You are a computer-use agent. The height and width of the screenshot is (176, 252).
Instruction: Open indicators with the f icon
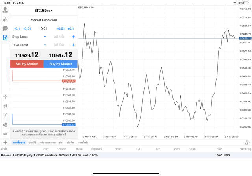point(5,115)
